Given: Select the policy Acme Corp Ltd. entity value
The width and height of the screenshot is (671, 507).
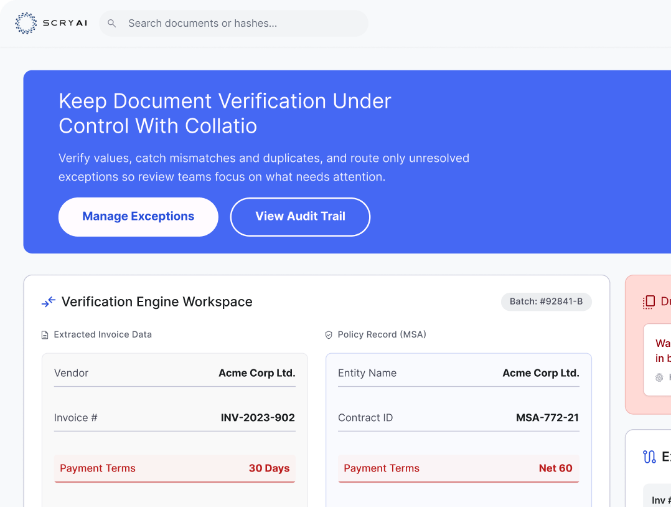Looking at the screenshot, I should [541, 373].
